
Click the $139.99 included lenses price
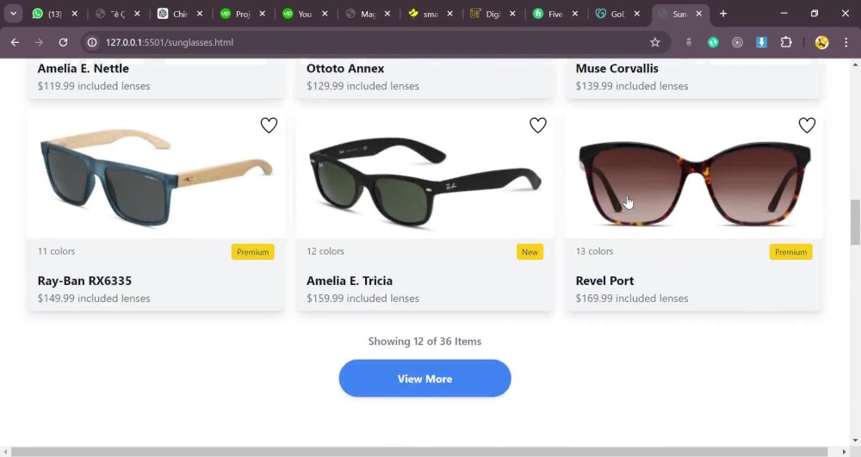pyautogui.click(x=631, y=86)
